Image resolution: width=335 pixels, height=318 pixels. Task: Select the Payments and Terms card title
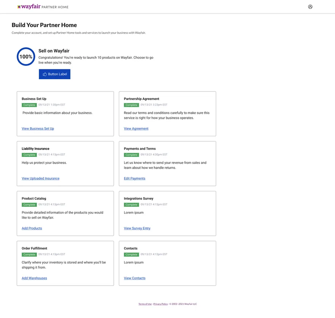140,149
